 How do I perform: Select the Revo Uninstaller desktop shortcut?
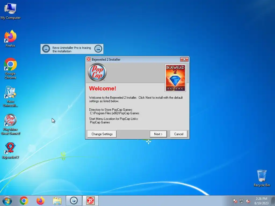point(10,96)
